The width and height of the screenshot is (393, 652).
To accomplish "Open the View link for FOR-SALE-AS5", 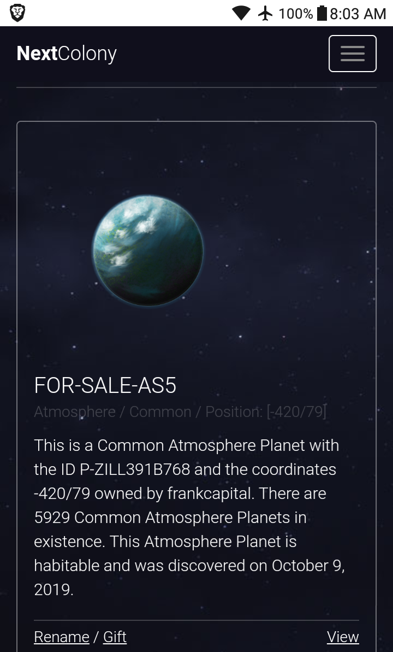I will 343,637.
